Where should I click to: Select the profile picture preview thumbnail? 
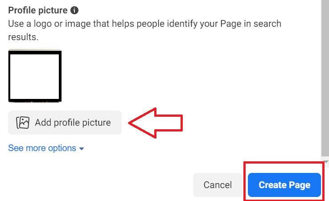[35, 76]
